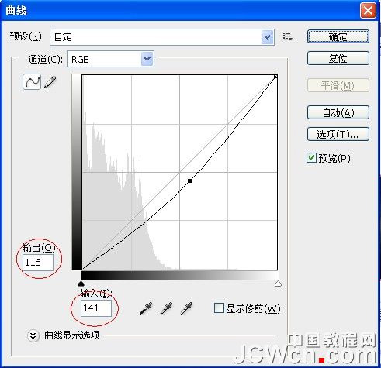This screenshot has width=381, height=368.
Task: Click the 输出(O) field showing 116
Action: pos(38,263)
